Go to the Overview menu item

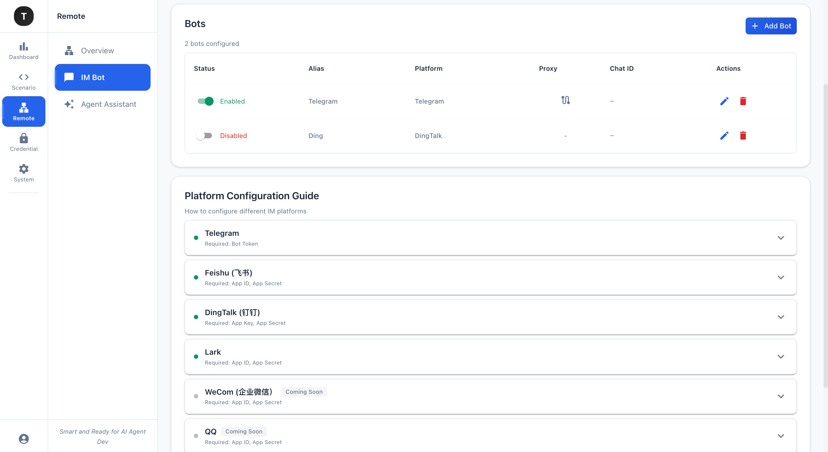(97, 50)
